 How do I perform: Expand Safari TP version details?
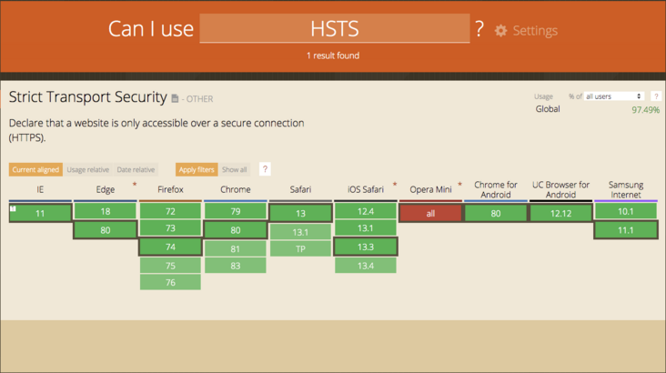coord(300,248)
